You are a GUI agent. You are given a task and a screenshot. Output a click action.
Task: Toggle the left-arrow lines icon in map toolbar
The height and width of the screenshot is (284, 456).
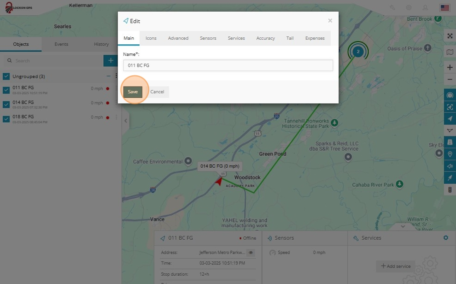pos(450,166)
